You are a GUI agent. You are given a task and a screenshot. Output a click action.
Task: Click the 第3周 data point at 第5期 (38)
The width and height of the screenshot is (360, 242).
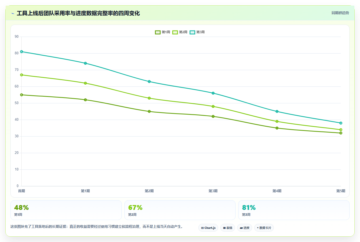tap(341, 123)
